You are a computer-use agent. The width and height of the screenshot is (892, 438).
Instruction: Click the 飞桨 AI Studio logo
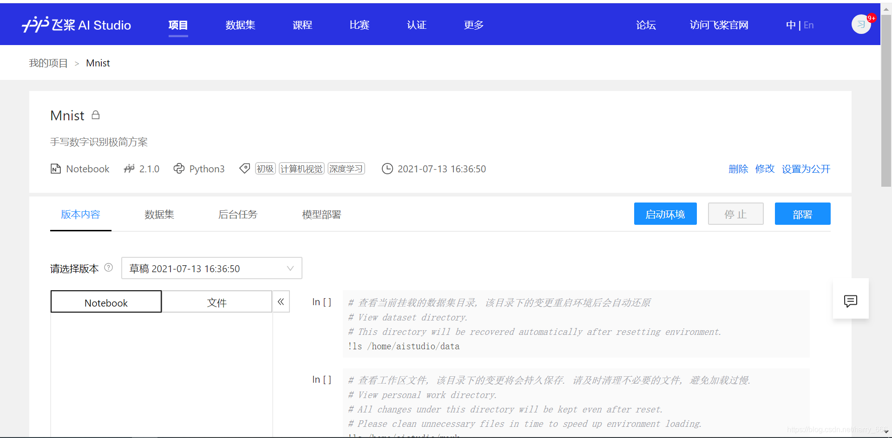[77, 25]
